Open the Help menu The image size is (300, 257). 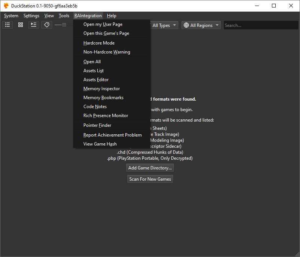pos(111,15)
